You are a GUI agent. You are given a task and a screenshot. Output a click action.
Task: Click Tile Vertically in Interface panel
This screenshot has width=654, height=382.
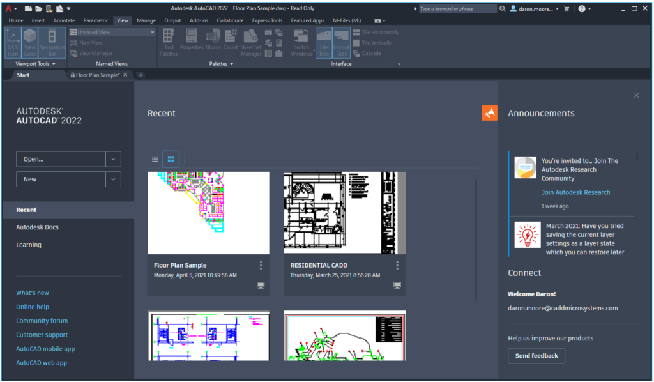[372, 43]
